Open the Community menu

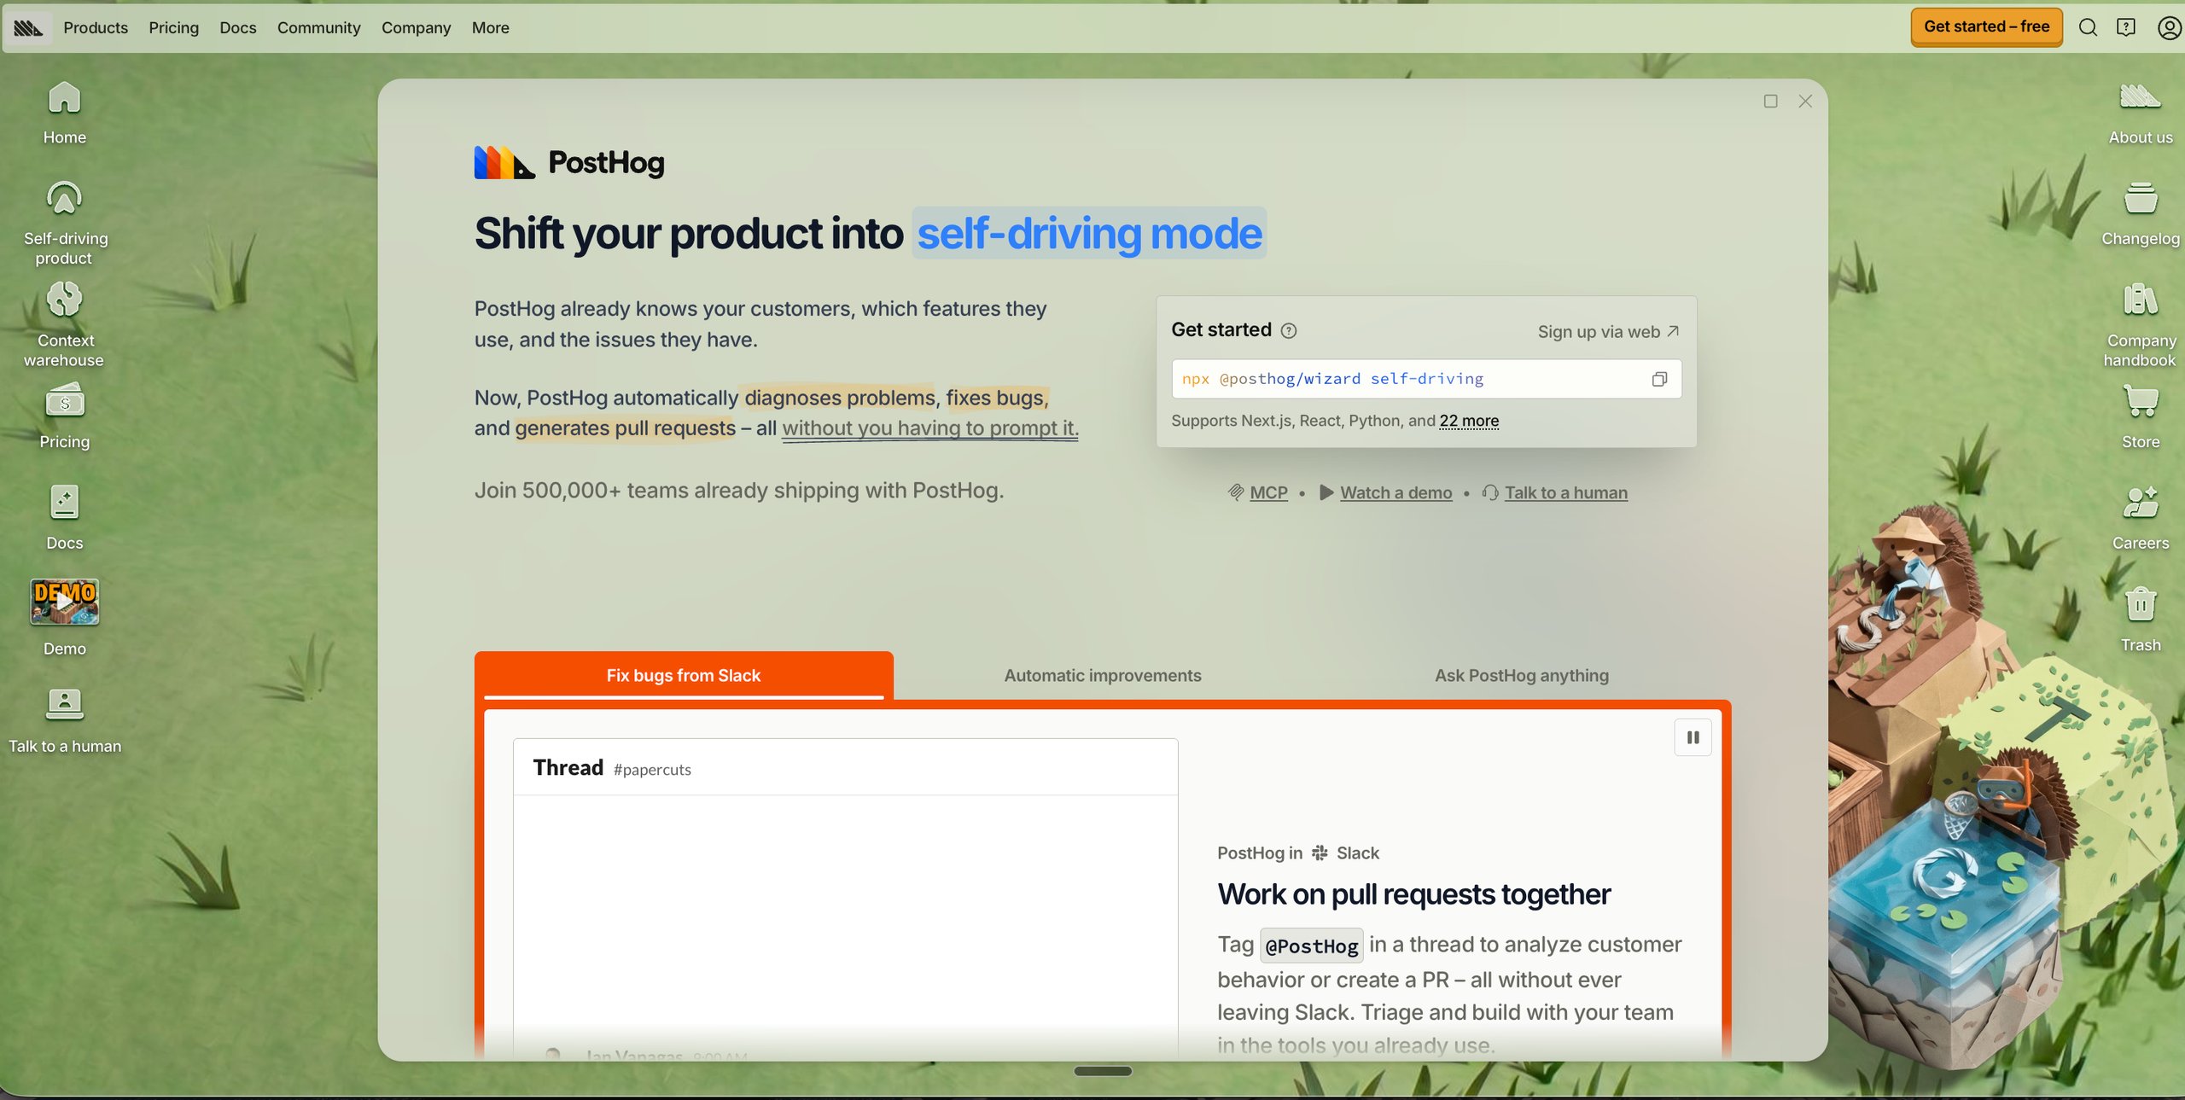click(318, 27)
